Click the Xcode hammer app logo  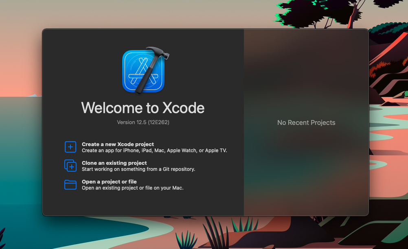pyautogui.click(x=145, y=70)
